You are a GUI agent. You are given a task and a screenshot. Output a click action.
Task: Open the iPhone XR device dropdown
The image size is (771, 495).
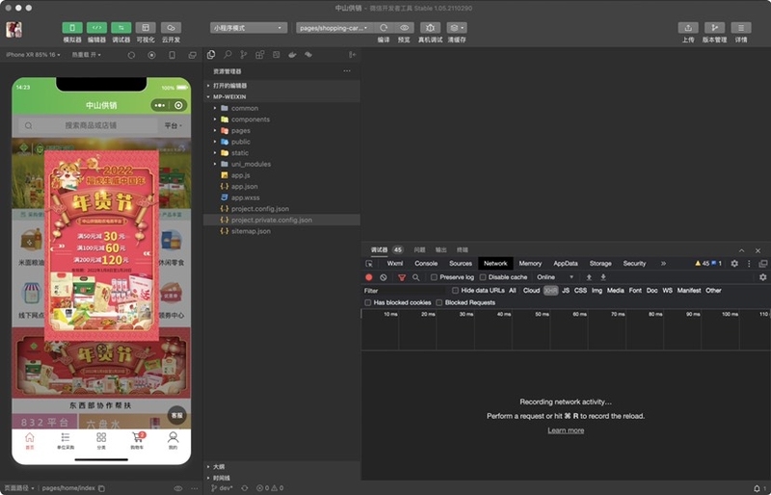click(x=33, y=55)
